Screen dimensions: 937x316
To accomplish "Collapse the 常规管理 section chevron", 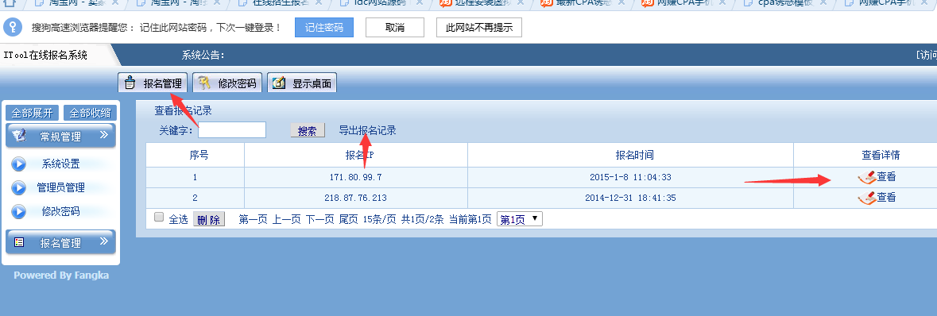I will click(104, 134).
